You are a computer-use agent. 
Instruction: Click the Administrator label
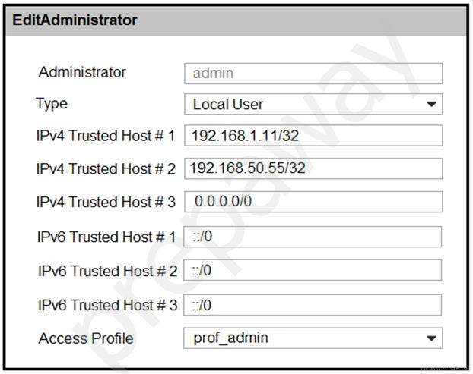[x=82, y=72]
